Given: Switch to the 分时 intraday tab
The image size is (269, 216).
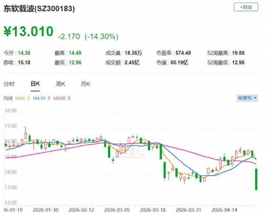Looking at the screenshot, I should [x=9, y=84].
